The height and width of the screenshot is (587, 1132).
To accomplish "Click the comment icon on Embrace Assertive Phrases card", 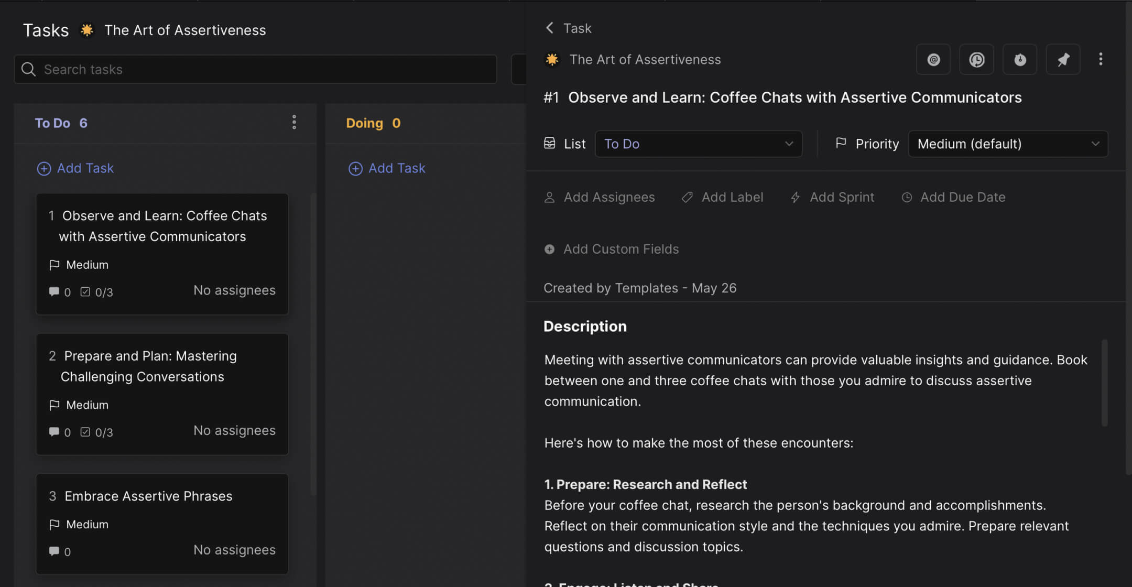I will 54,551.
